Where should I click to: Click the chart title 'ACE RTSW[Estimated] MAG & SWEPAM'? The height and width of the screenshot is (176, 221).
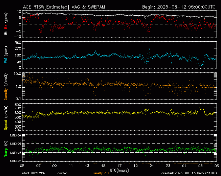pos(64,7)
